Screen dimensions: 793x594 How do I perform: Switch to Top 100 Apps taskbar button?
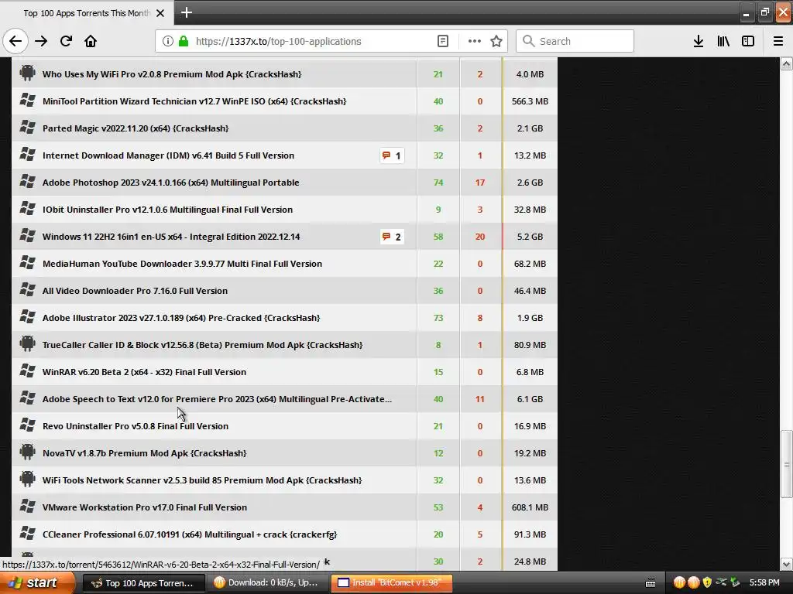pos(143,583)
